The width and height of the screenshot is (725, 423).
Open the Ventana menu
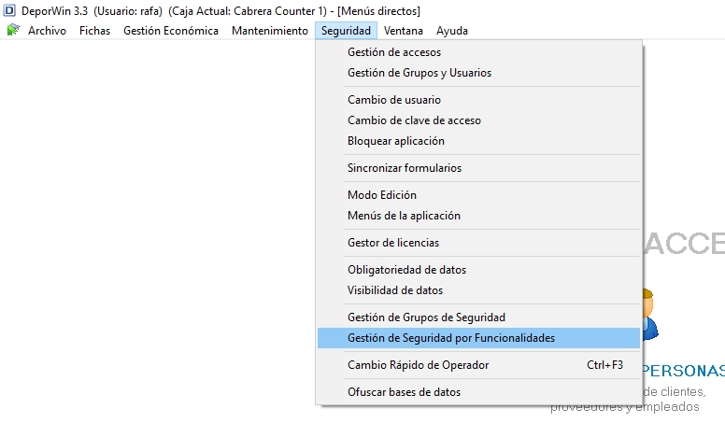(404, 31)
